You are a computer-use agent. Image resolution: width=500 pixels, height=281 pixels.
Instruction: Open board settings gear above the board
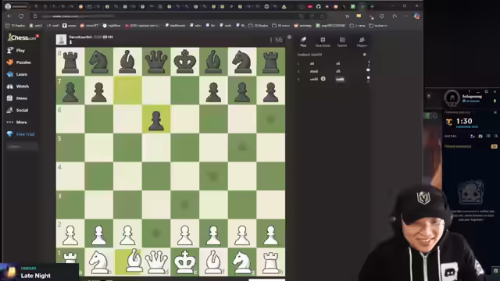tap(289, 37)
